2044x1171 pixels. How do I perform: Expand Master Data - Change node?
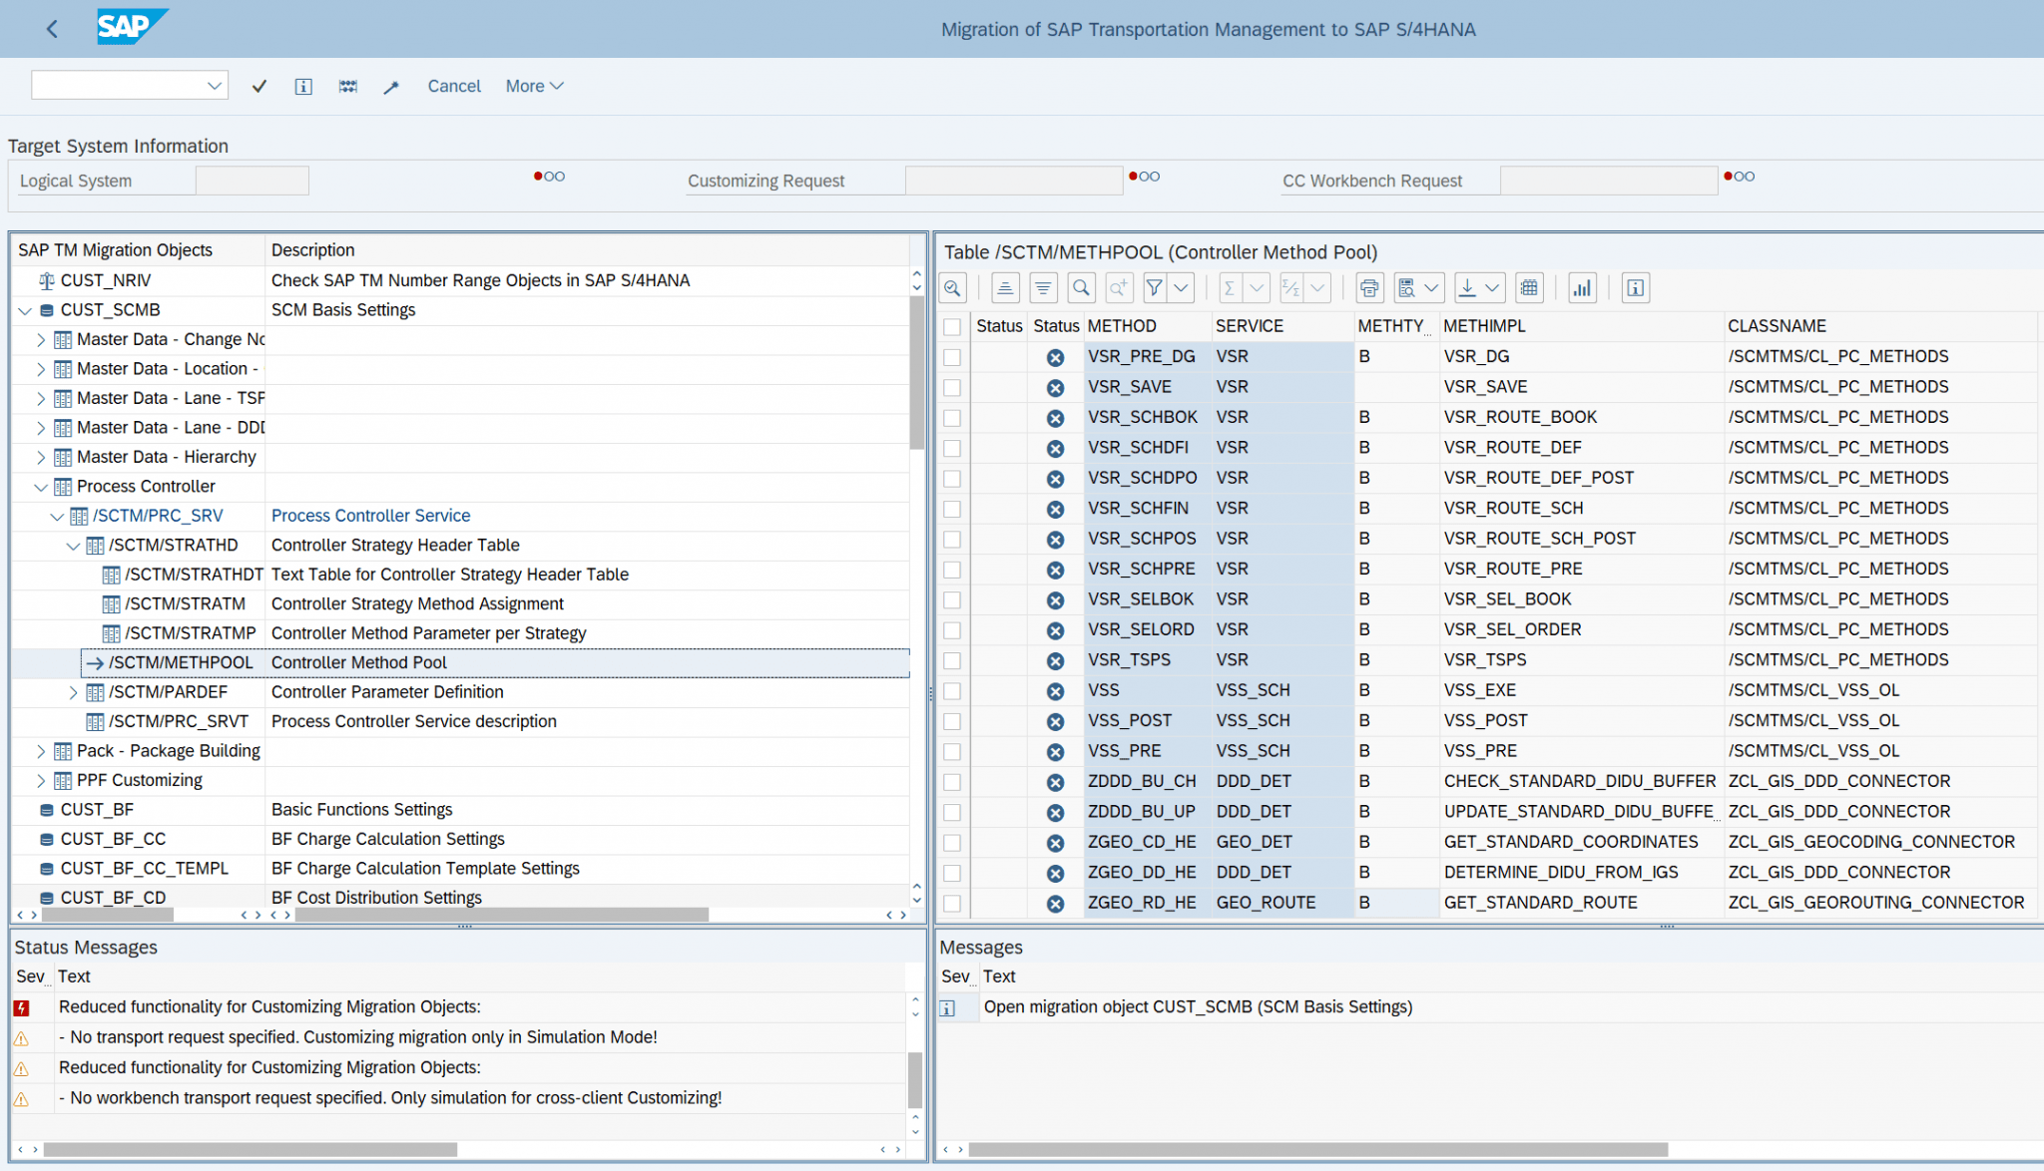click(x=41, y=340)
